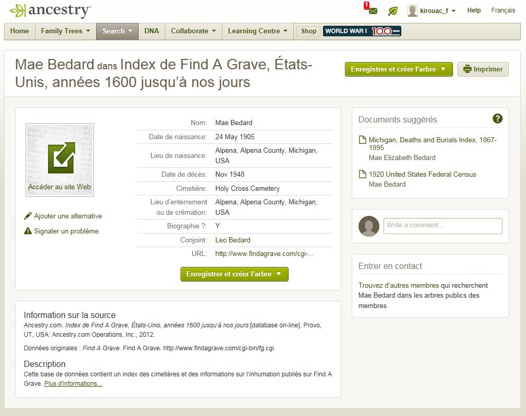The image size is (526, 416).
Task: Select the name value Mae Bedard
Action: 233,123
